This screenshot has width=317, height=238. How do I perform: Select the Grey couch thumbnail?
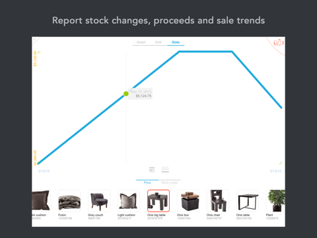99,201
